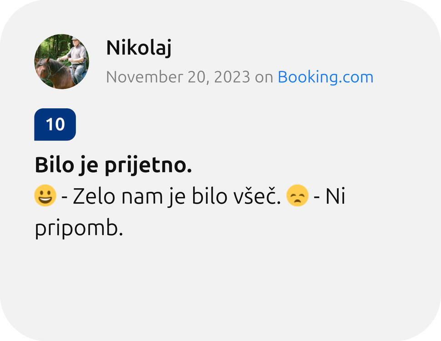Click the review date November 20, 2023
441x341 pixels.
178,77
